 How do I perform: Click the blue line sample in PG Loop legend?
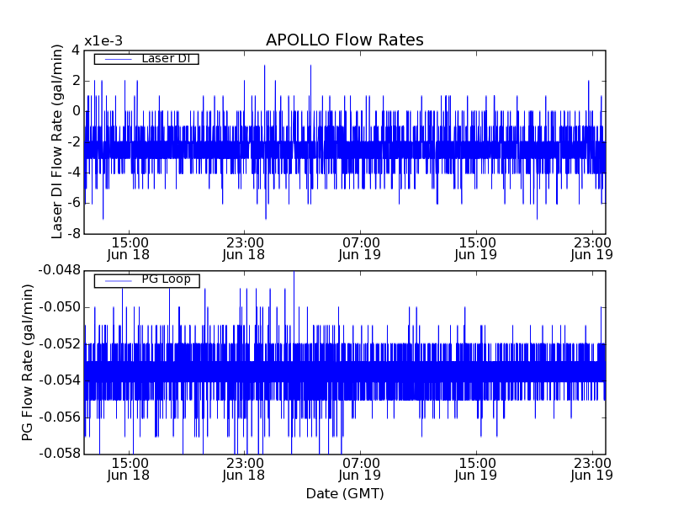(x=118, y=281)
